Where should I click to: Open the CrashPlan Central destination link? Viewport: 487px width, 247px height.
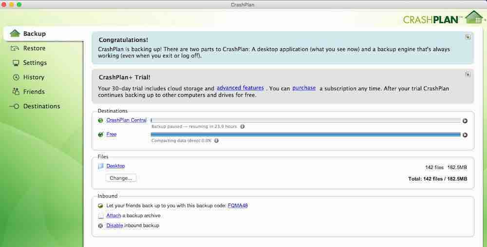pyautogui.click(x=127, y=120)
